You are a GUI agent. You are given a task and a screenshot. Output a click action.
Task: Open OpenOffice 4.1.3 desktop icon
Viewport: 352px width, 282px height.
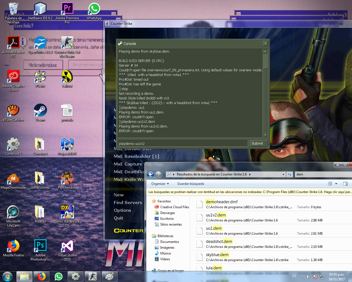(40, 45)
